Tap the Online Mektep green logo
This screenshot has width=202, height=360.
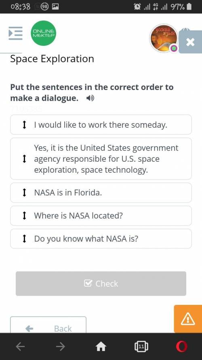[x=44, y=33]
